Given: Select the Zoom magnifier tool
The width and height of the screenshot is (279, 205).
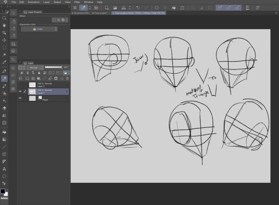Looking at the screenshot, I should 4,18.
